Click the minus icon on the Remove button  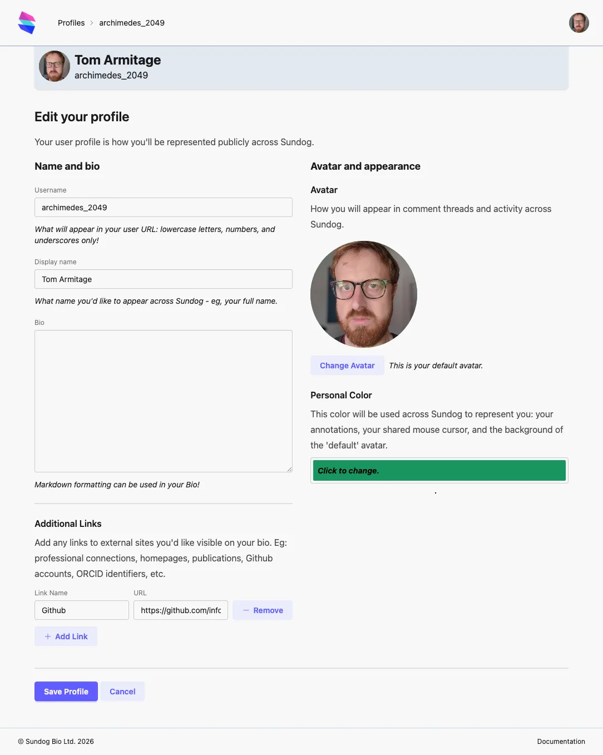(x=246, y=610)
